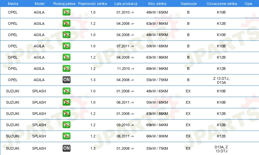The width and height of the screenshot is (259, 155).
Task: Select the ON diesel icon in the Suzuki Splash row
Action: point(66,148)
